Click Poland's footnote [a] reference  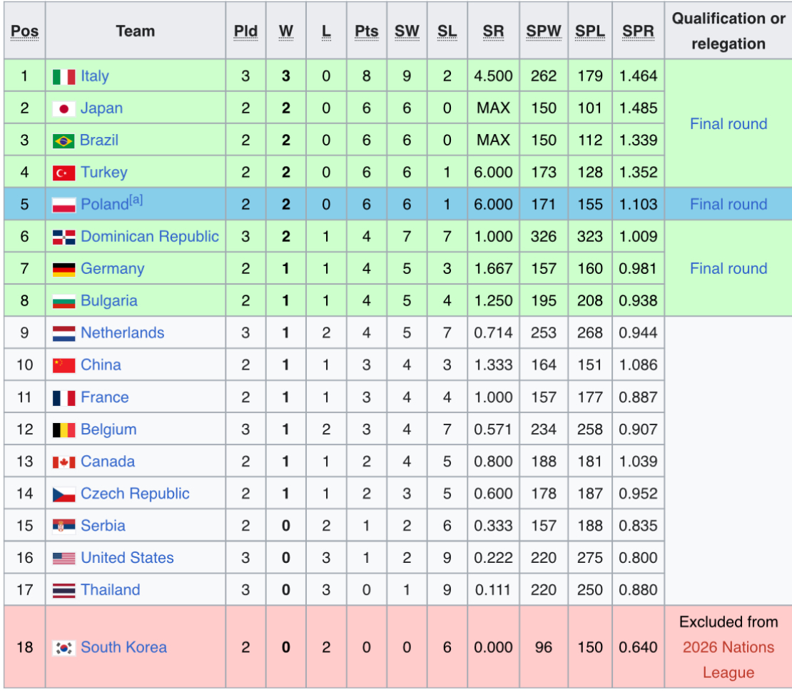pos(136,200)
